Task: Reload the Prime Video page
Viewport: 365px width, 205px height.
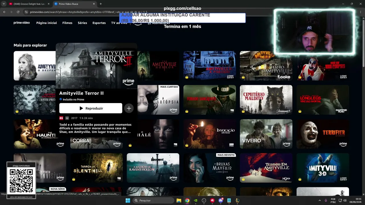Action: click(x=18, y=12)
